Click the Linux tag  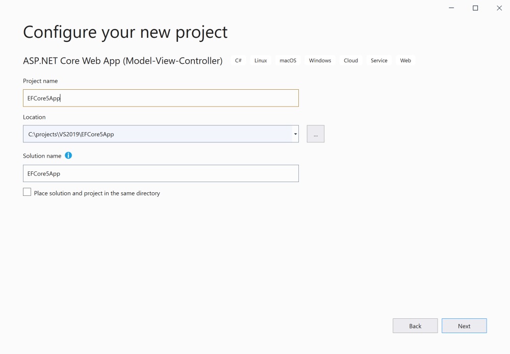261,61
